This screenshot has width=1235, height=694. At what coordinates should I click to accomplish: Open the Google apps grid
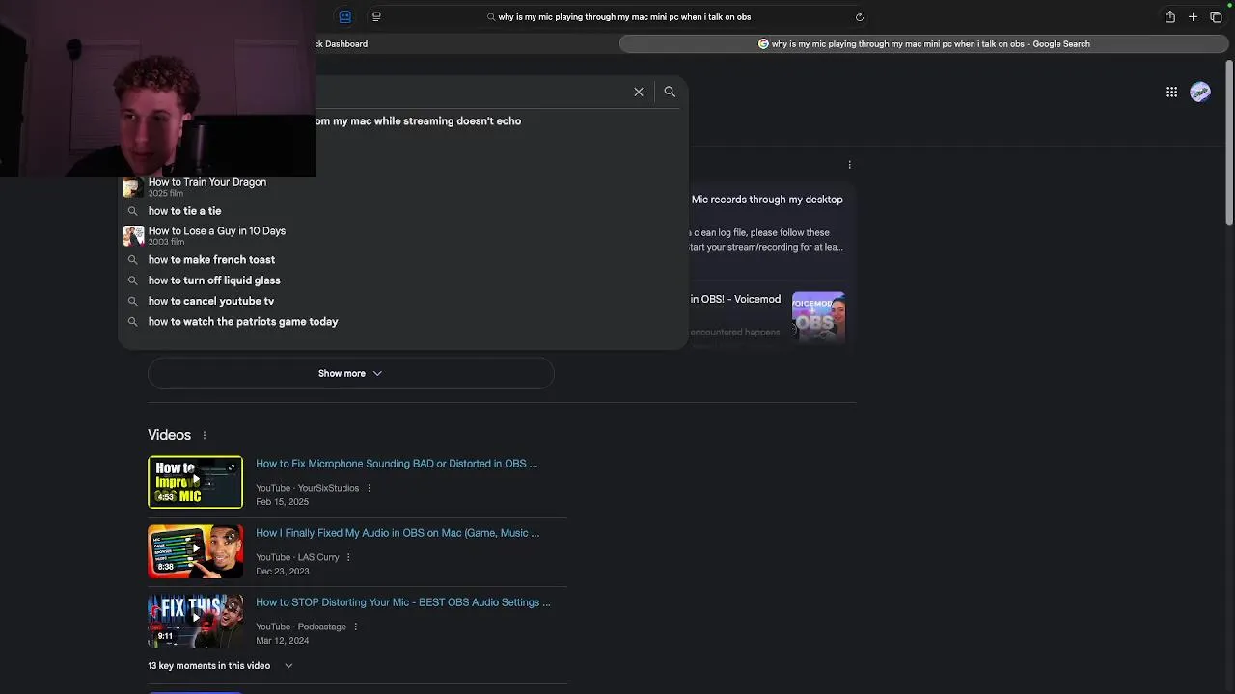[x=1171, y=92]
